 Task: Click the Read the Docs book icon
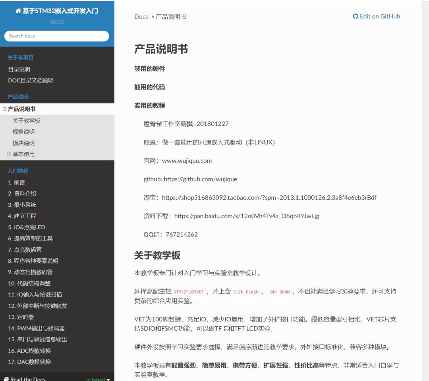6,379
